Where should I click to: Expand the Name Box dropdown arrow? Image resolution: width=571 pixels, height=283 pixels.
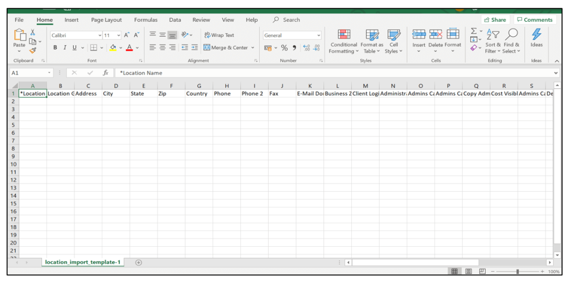pos(50,73)
